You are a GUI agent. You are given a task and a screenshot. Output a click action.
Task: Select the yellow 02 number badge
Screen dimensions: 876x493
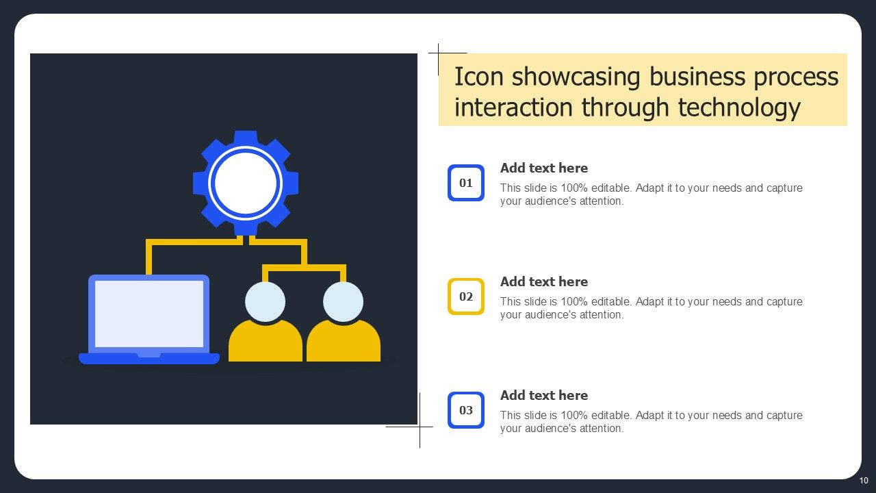pos(466,296)
